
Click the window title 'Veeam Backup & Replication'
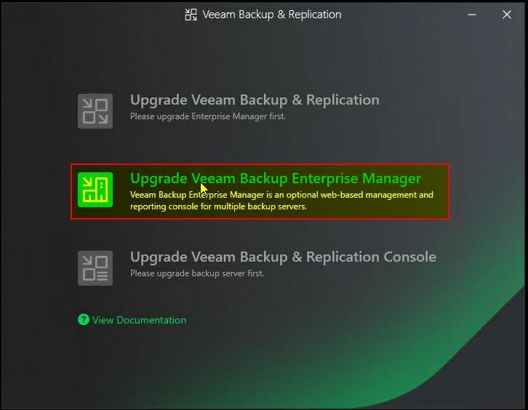tap(271, 15)
